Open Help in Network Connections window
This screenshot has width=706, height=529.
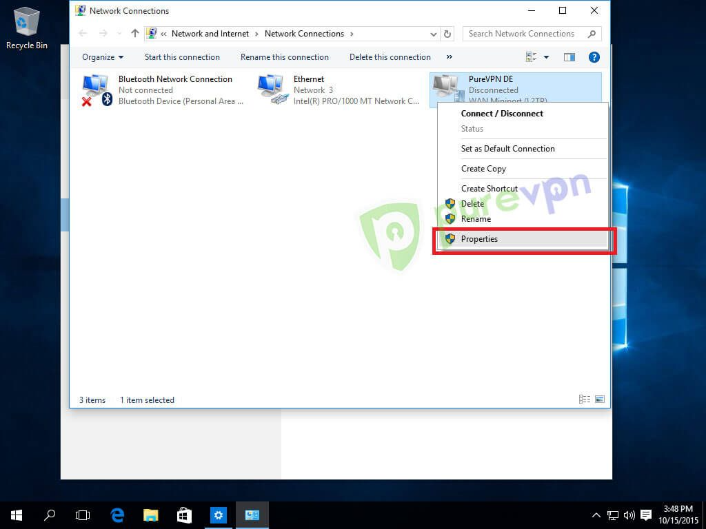[x=594, y=56]
